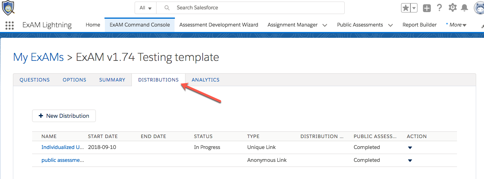Open the Assignment Manager tab
The height and width of the screenshot is (179, 484).
(293, 25)
